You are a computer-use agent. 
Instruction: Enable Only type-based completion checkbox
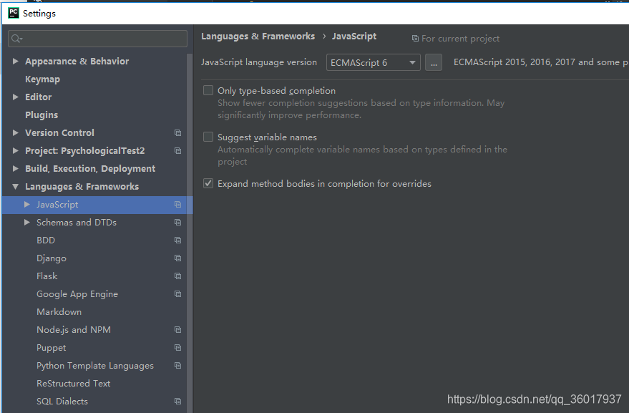coord(208,90)
